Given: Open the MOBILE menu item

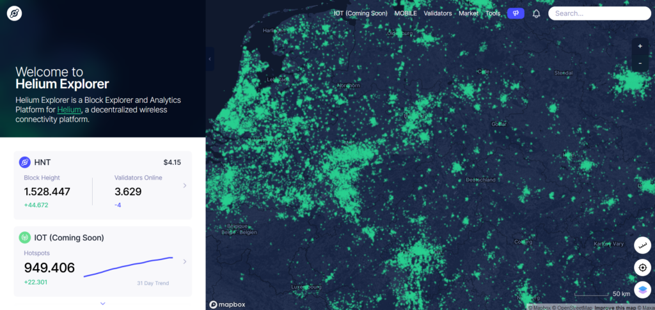Looking at the screenshot, I should coord(406,13).
